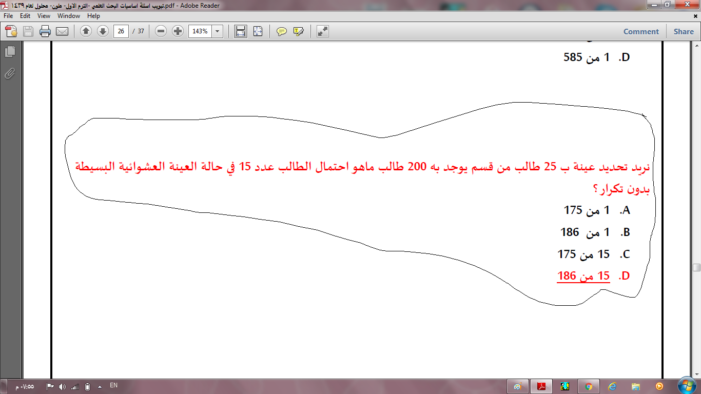701x394 pixels.
Task: Click the vertical scrollbar thumb
Action: [x=696, y=268]
